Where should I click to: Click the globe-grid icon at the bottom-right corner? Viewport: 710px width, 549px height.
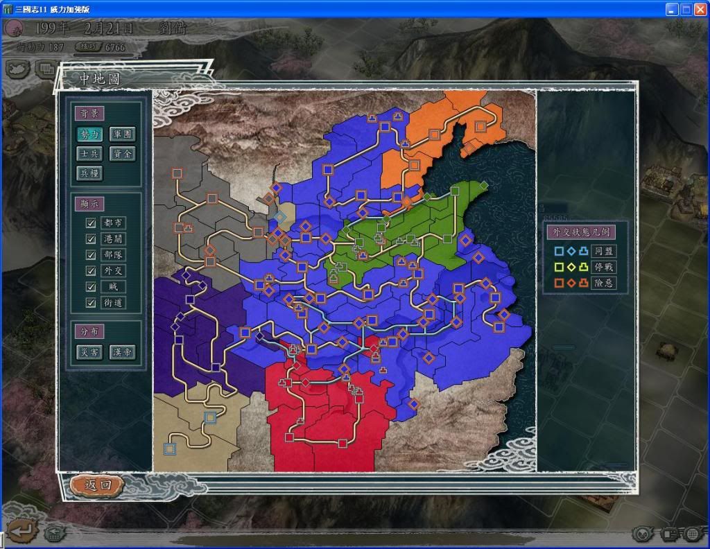tap(693, 534)
